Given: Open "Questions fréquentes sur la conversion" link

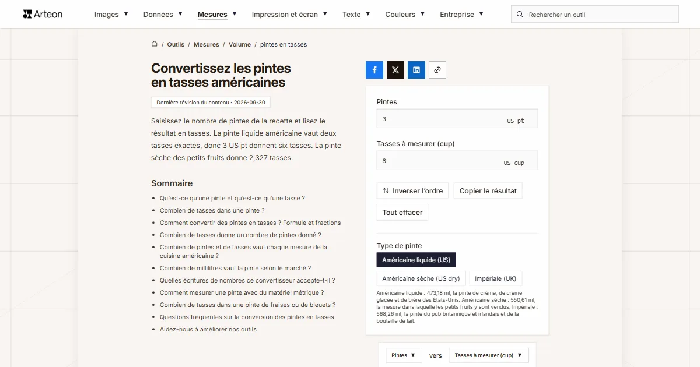Looking at the screenshot, I should 247,317.
